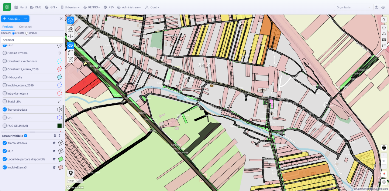Open the map print tool

pos(384,148)
